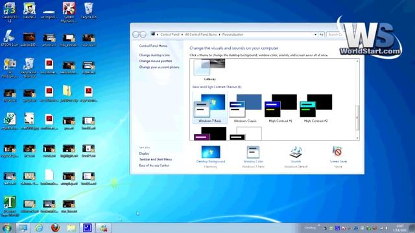
Task: Select the zipped folder icon on the desktop
Action: (x=67, y=94)
